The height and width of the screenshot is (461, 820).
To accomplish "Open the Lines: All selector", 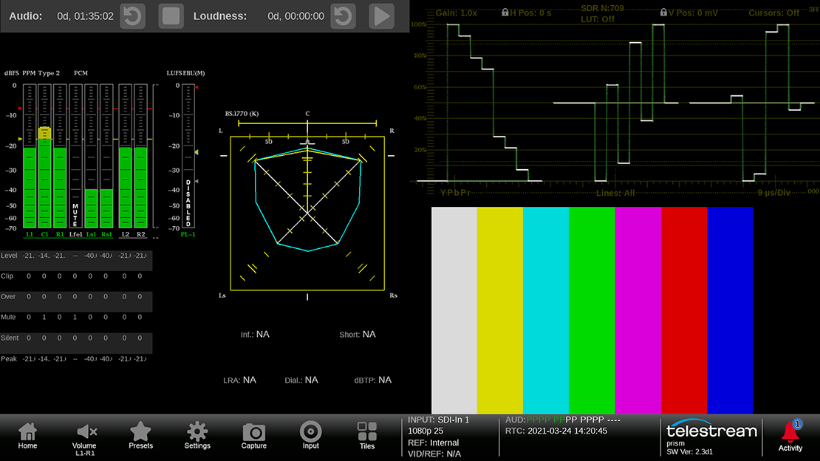I will click(x=615, y=193).
